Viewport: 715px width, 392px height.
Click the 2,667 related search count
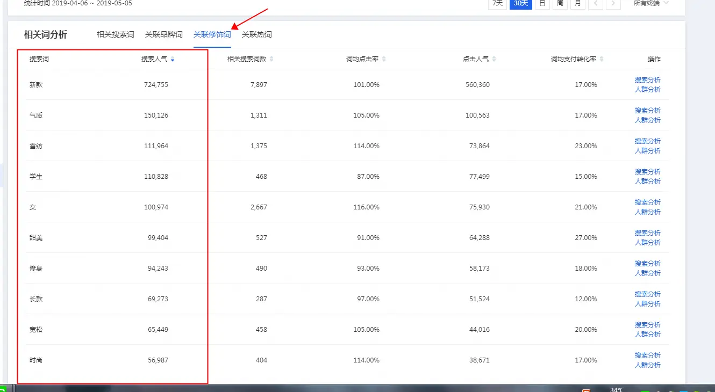(259, 207)
